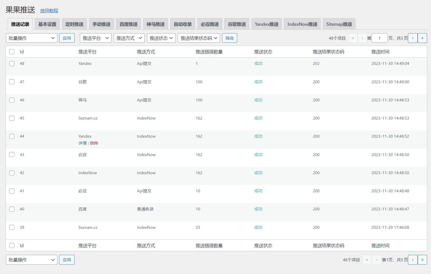
Task: Click 删除 for record 44
Action: coord(94,143)
